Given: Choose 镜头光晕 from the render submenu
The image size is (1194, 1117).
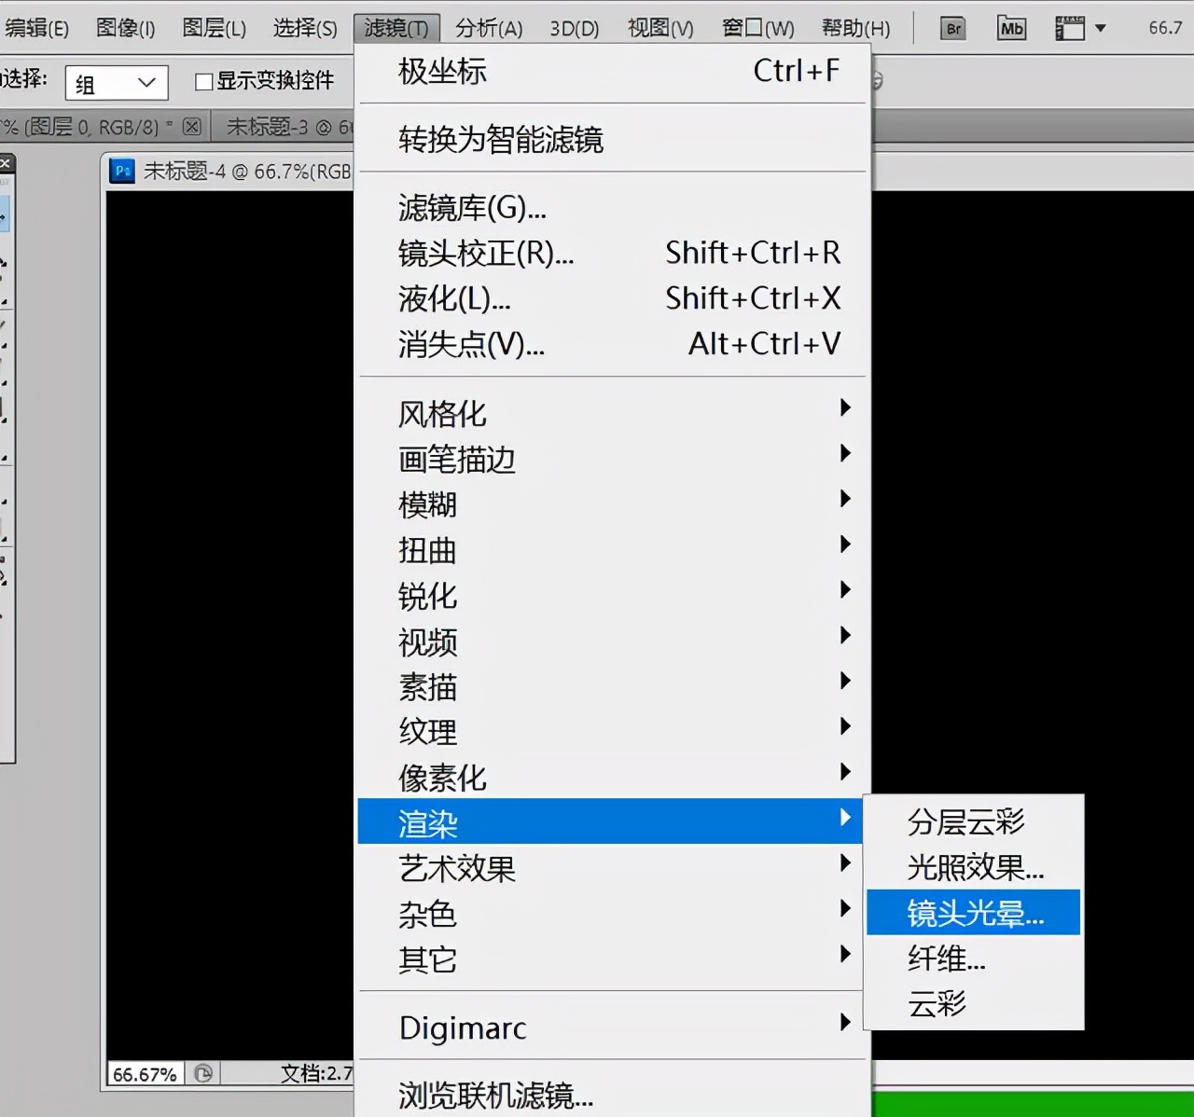Looking at the screenshot, I should (973, 913).
